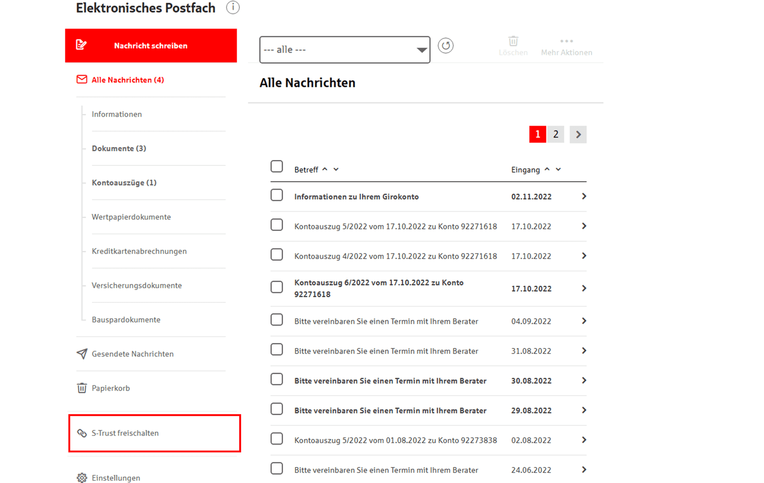The width and height of the screenshot is (764, 483).
Task: Check the Informationen zu Ihrem Girokonto message
Action: pos(277,195)
